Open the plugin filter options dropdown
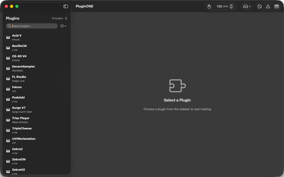This screenshot has height=177, width=284. point(63,26)
